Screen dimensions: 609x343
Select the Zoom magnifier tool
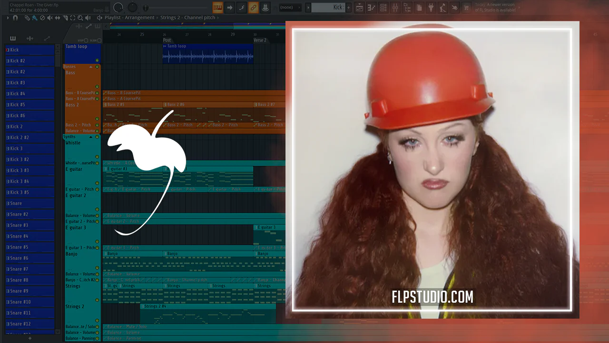click(x=80, y=18)
